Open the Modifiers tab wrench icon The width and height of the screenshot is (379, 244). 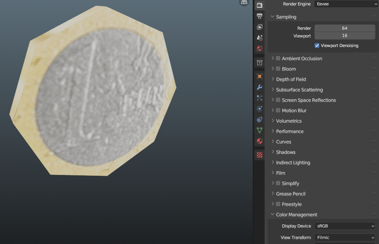[x=260, y=87]
